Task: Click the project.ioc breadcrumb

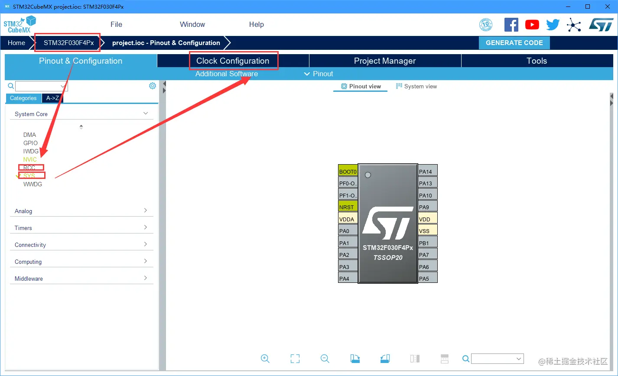Action: (166, 43)
